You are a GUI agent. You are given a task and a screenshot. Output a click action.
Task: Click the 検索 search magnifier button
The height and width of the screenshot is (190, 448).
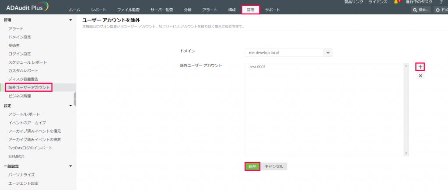[x=421, y=10]
